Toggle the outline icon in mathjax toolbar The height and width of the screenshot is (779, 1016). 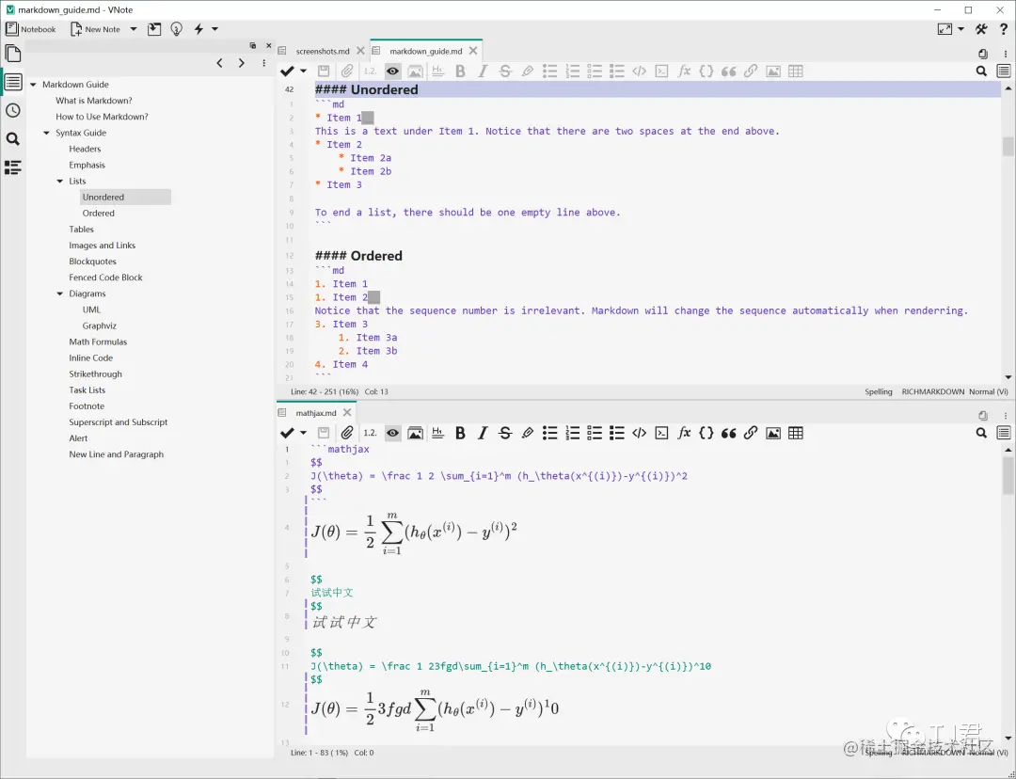(x=1004, y=433)
